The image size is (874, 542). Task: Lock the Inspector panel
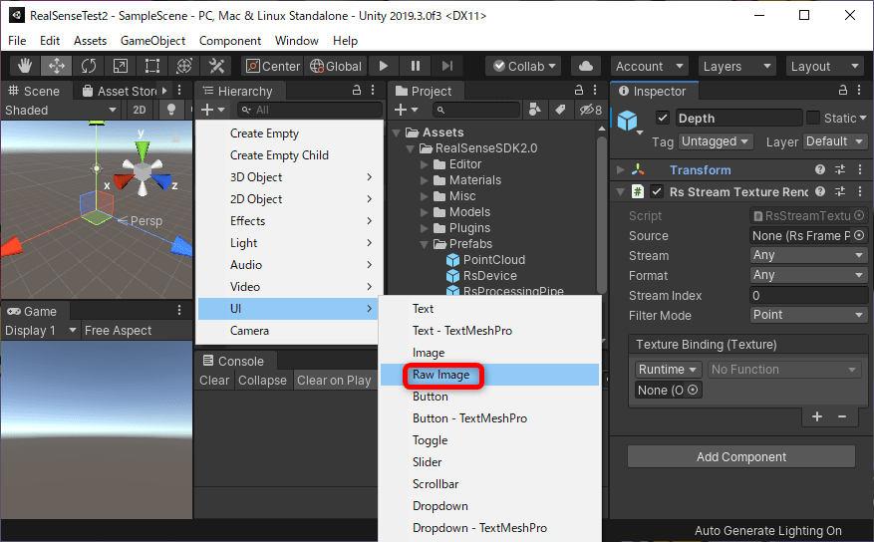[x=843, y=91]
